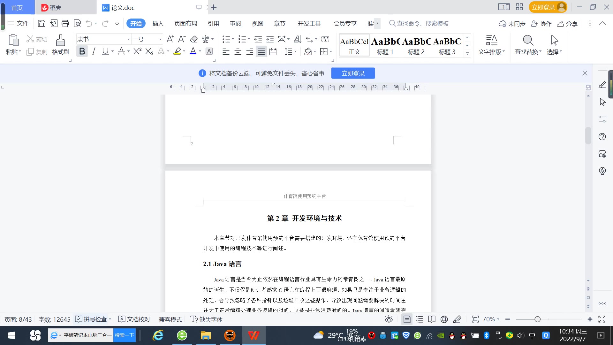
Task: Click the character border icon
Action: [209, 51]
